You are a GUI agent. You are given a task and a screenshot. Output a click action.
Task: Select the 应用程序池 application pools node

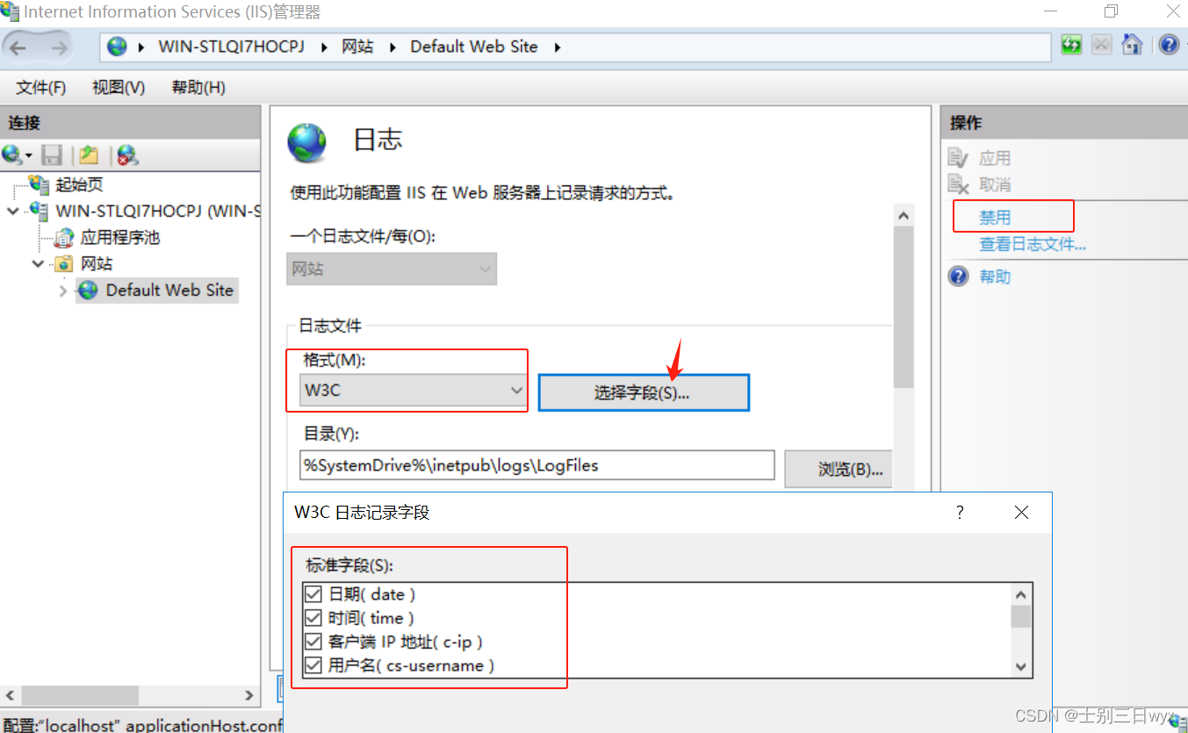[x=120, y=237]
